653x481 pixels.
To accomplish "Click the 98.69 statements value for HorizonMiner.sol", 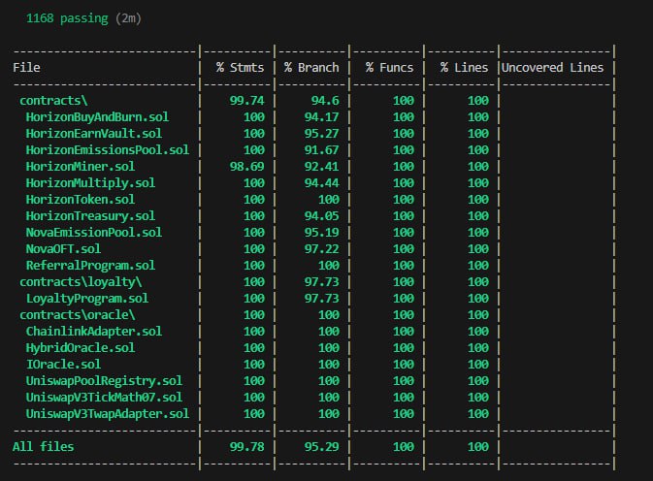I will click(247, 167).
